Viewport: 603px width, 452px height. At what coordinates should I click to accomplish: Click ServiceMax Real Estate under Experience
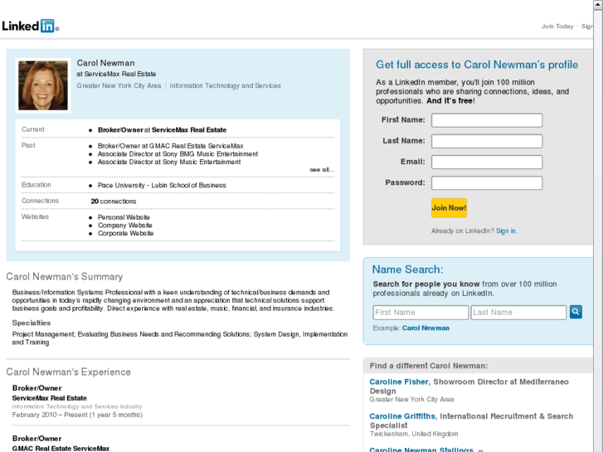point(49,398)
